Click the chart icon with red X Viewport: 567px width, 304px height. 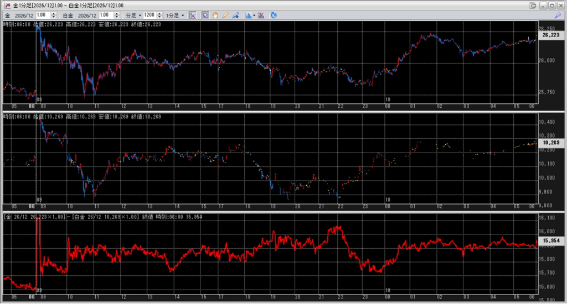[261, 15]
